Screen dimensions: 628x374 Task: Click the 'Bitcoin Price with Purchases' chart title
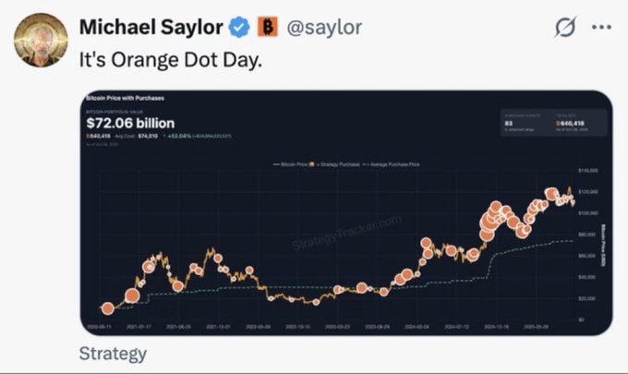119,98
